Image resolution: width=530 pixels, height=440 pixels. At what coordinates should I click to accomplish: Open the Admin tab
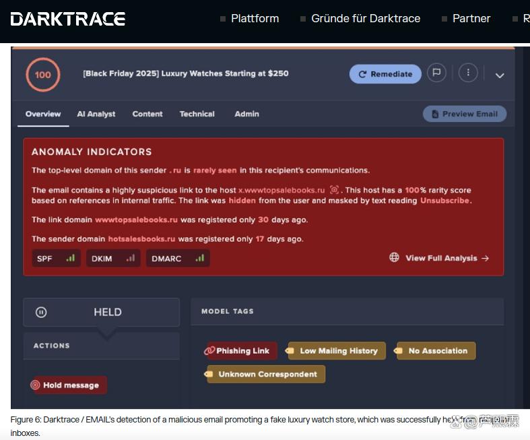click(x=246, y=114)
